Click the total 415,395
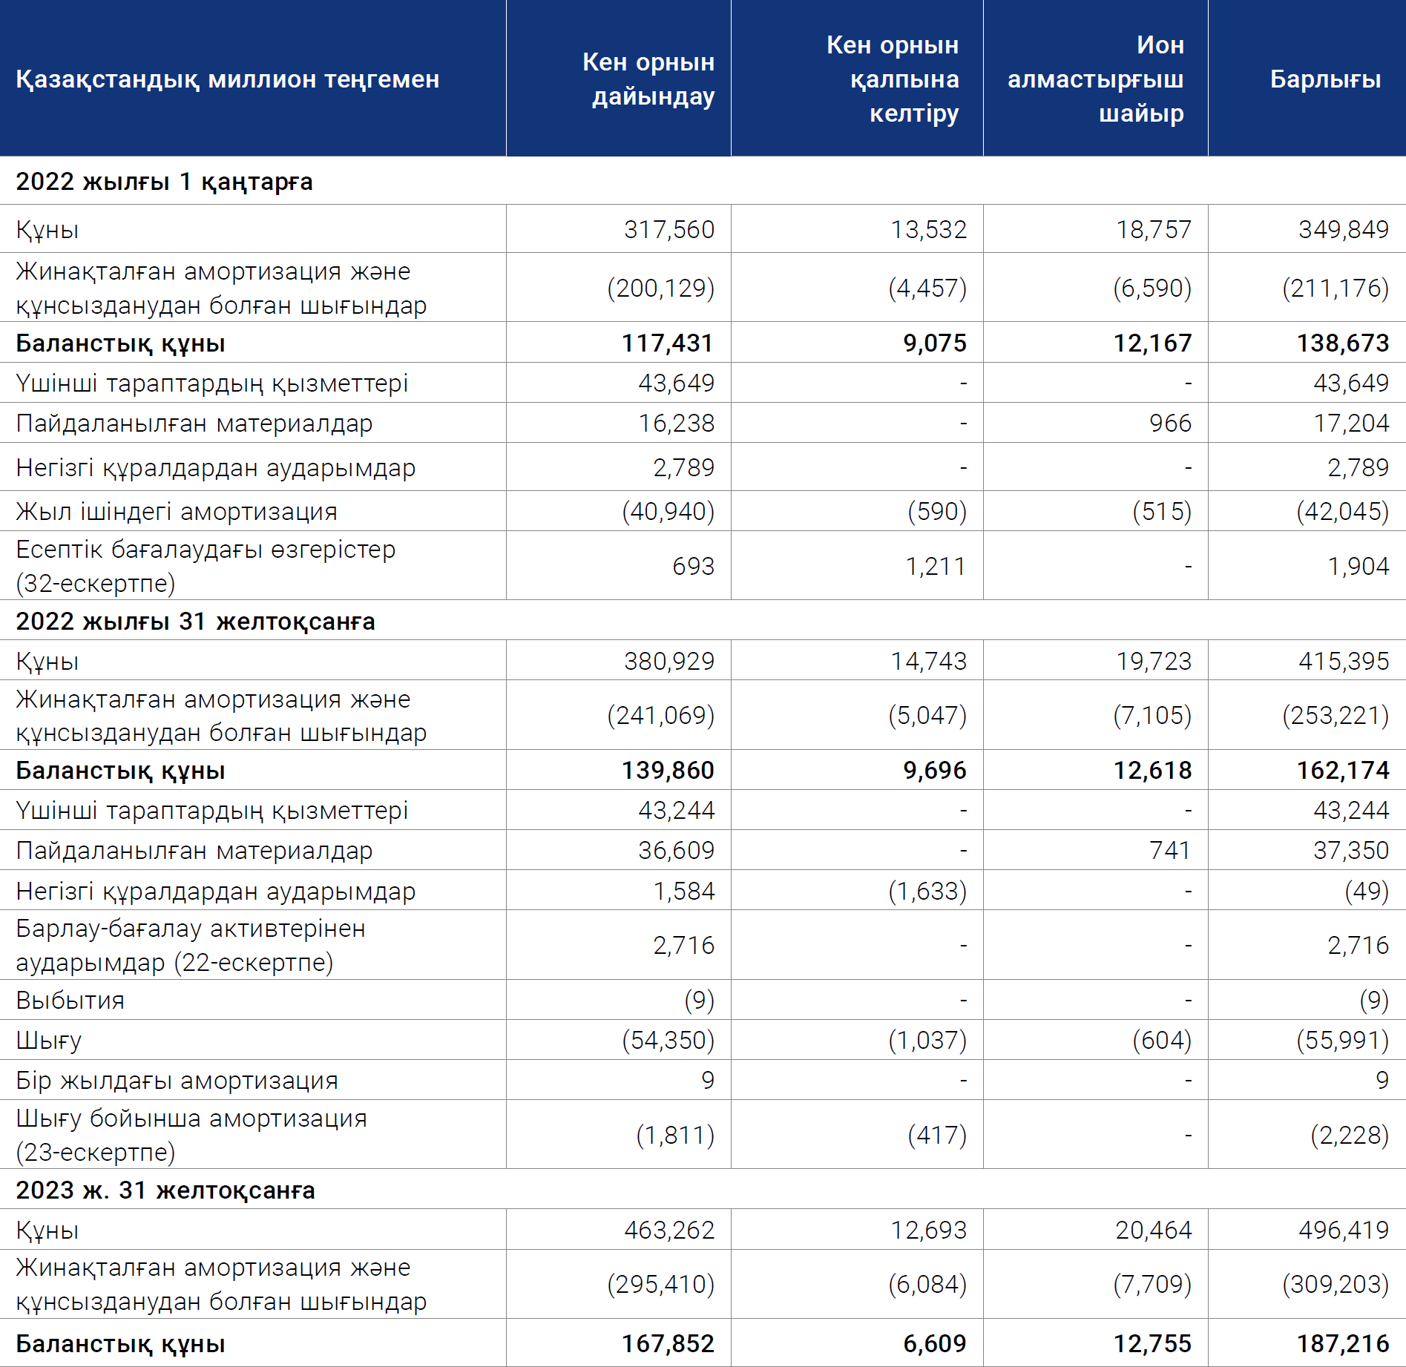1406x1367 pixels. 1343,661
